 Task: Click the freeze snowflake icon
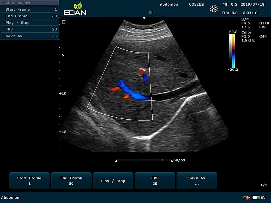point(214,9)
